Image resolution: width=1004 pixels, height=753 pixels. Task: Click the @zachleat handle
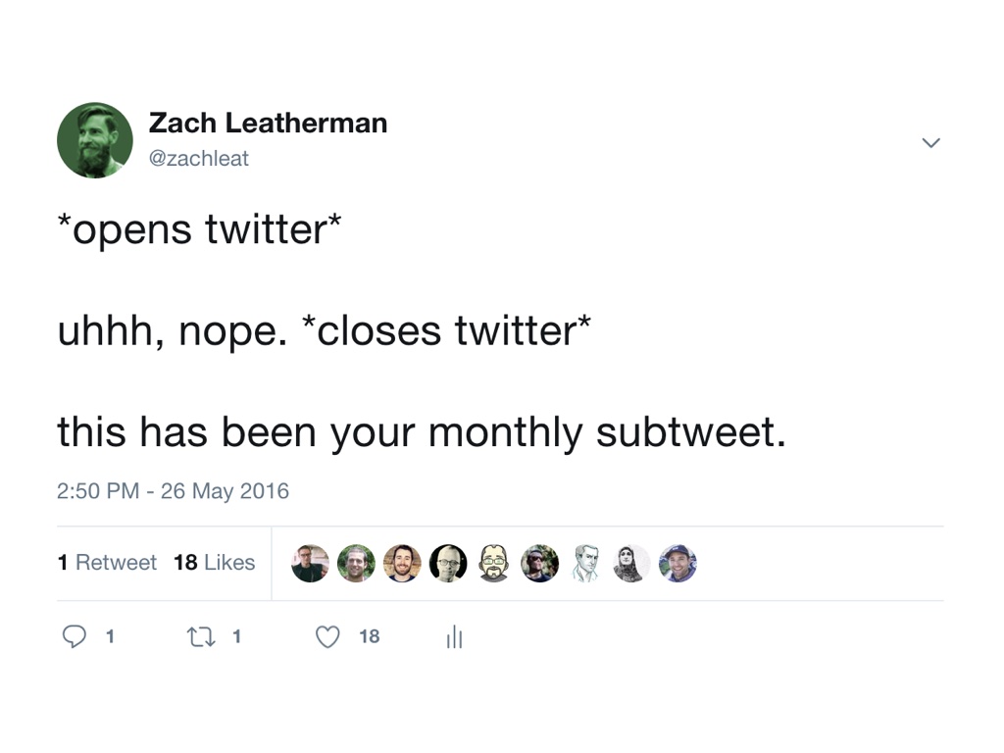[199, 158]
